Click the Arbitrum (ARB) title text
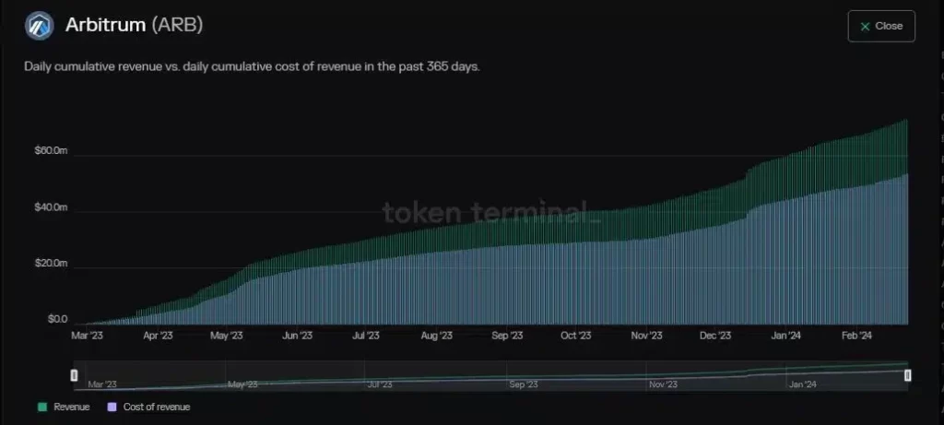 pyautogui.click(x=134, y=26)
